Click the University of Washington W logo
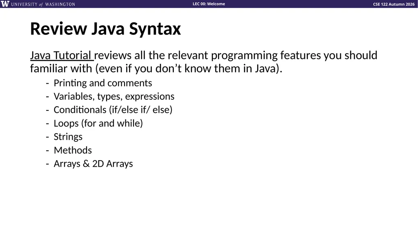The width and height of the screenshot is (418, 235). [5, 4]
